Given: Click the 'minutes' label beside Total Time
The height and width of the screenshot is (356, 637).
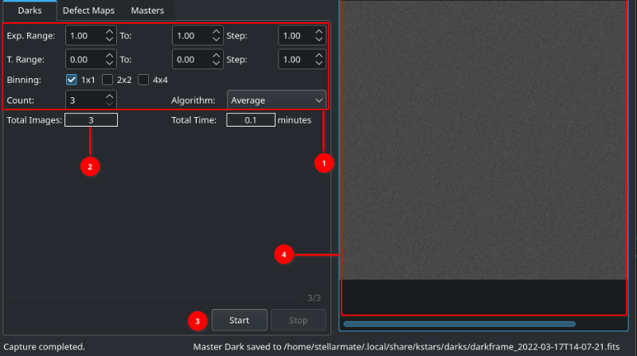Looking at the screenshot, I should tap(294, 120).
